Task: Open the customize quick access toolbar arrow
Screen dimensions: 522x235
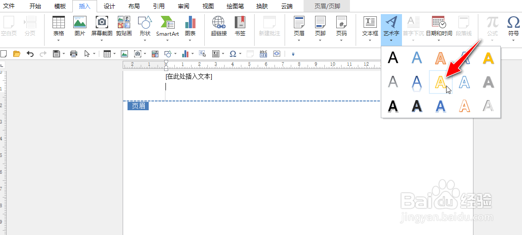Action: pyautogui.click(x=293, y=54)
